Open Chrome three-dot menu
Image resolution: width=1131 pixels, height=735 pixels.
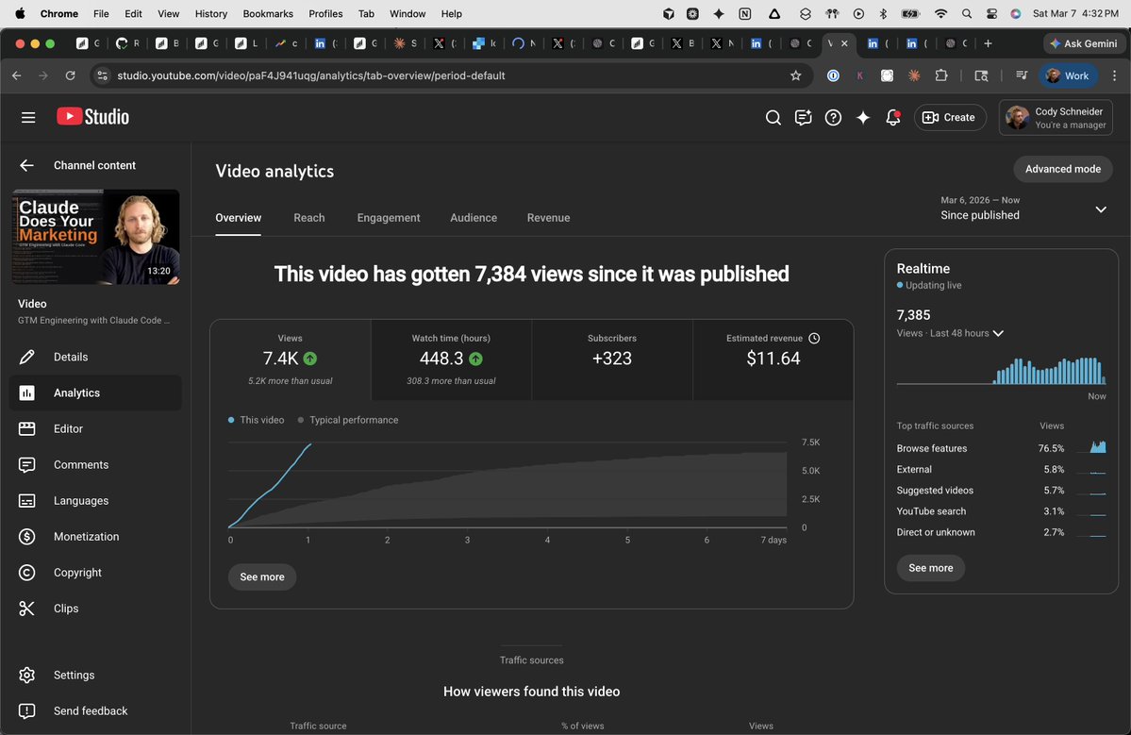[x=1114, y=75]
